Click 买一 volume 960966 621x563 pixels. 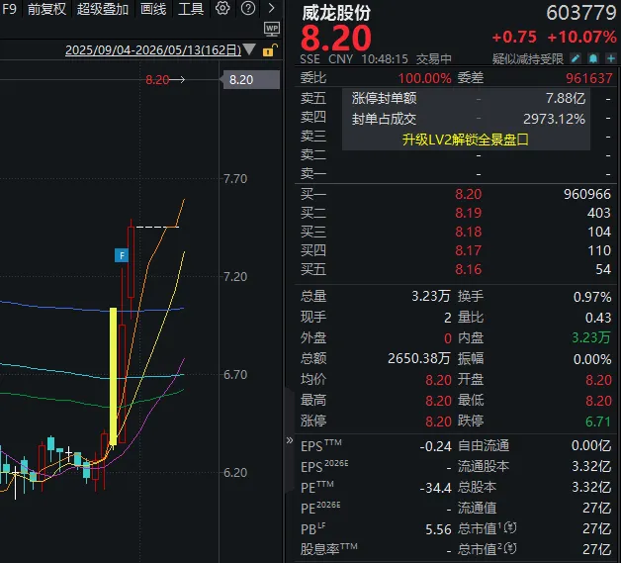pyautogui.click(x=587, y=194)
